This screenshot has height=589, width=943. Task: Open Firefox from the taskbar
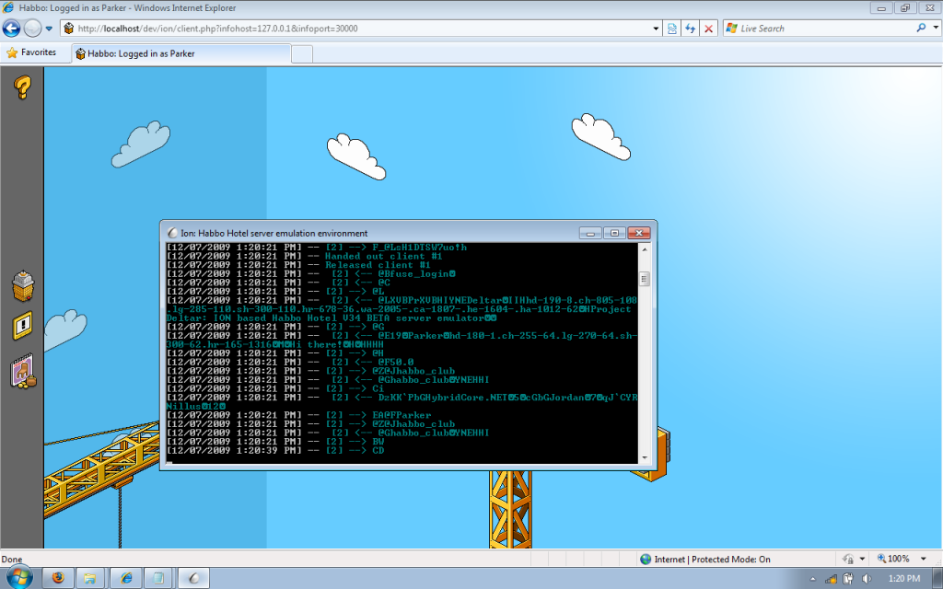(x=58, y=578)
